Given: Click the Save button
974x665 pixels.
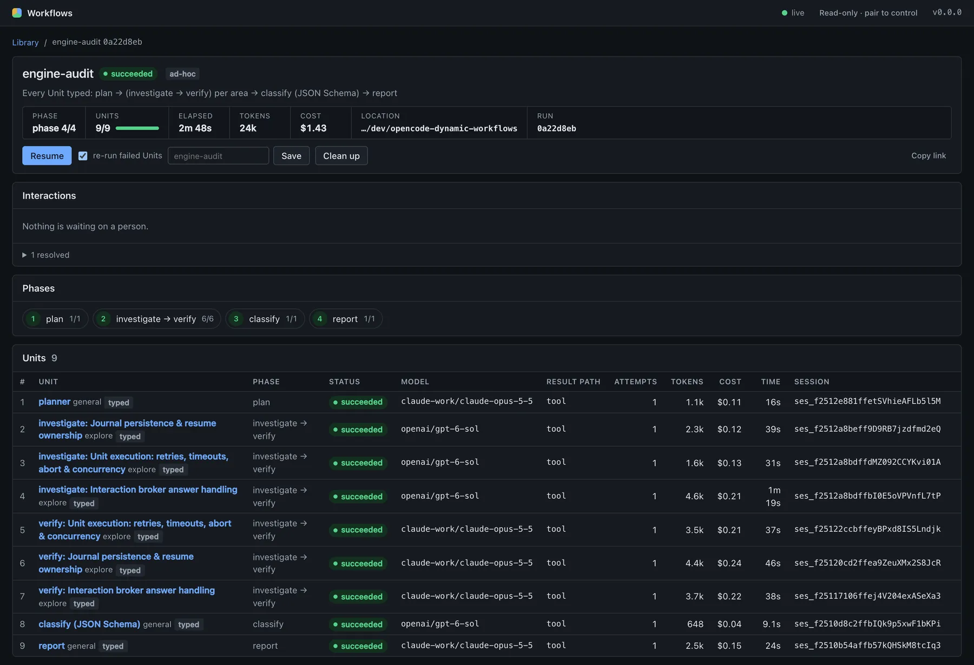Looking at the screenshot, I should [x=291, y=156].
